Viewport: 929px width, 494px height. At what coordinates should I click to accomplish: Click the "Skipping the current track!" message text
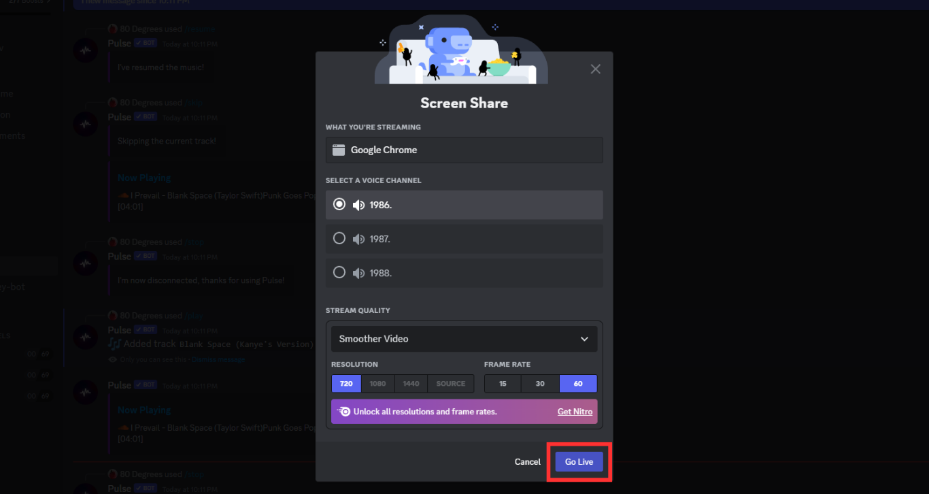pos(167,142)
